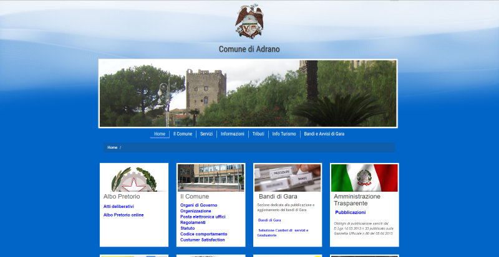This screenshot has width=499, height=257.
Task: Click the Italian flag image
Action: click(x=364, y=178)
